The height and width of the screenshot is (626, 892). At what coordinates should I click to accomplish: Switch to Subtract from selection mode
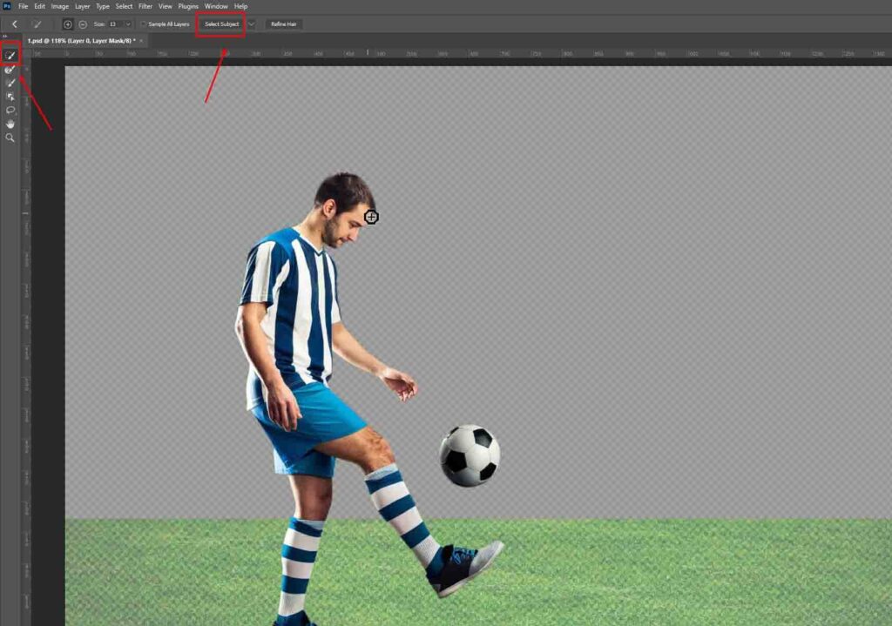(x=82, y=24)
